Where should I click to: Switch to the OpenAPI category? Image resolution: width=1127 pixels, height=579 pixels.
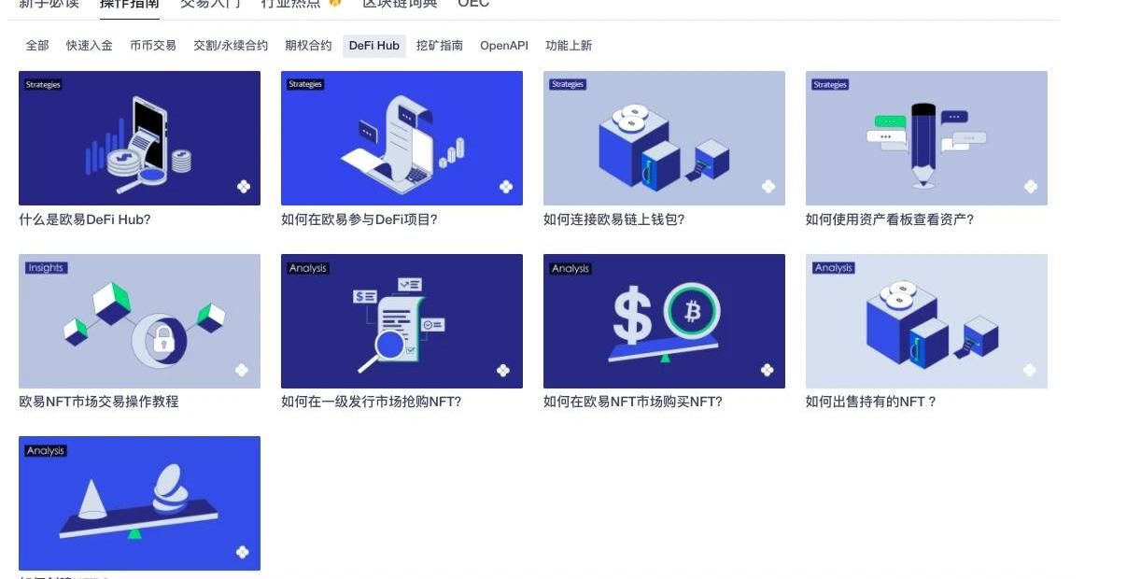tap(504, 46)
